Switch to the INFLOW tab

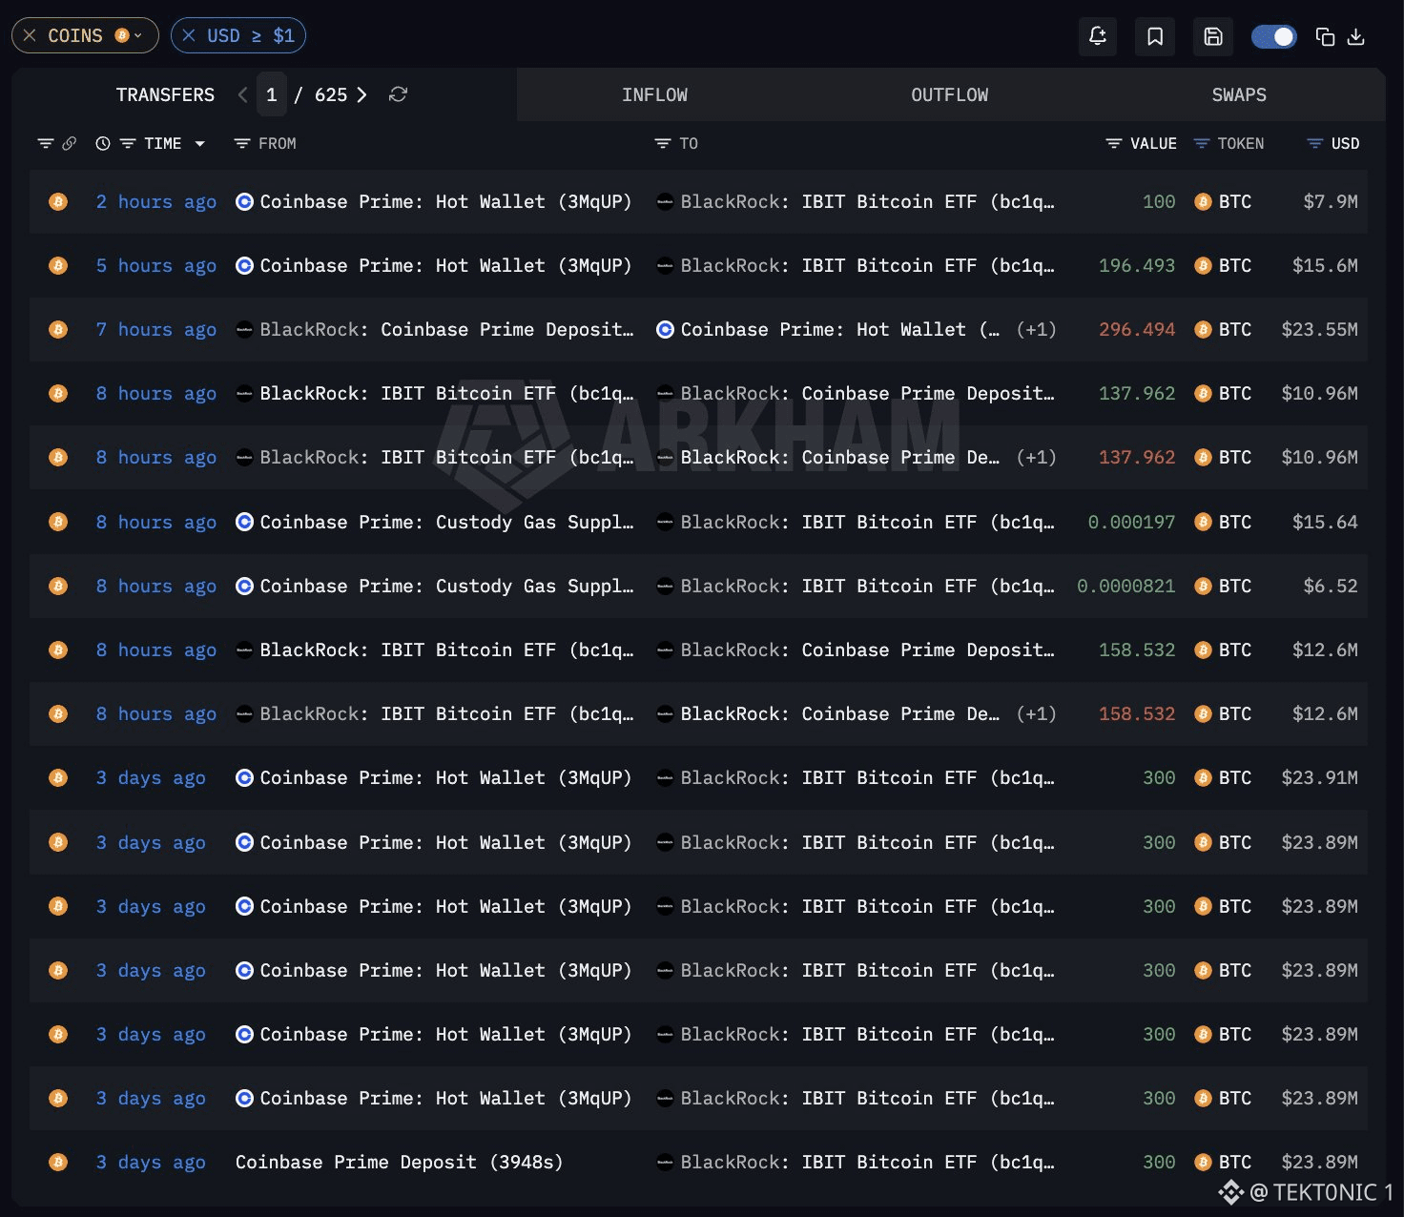point(654,94)
